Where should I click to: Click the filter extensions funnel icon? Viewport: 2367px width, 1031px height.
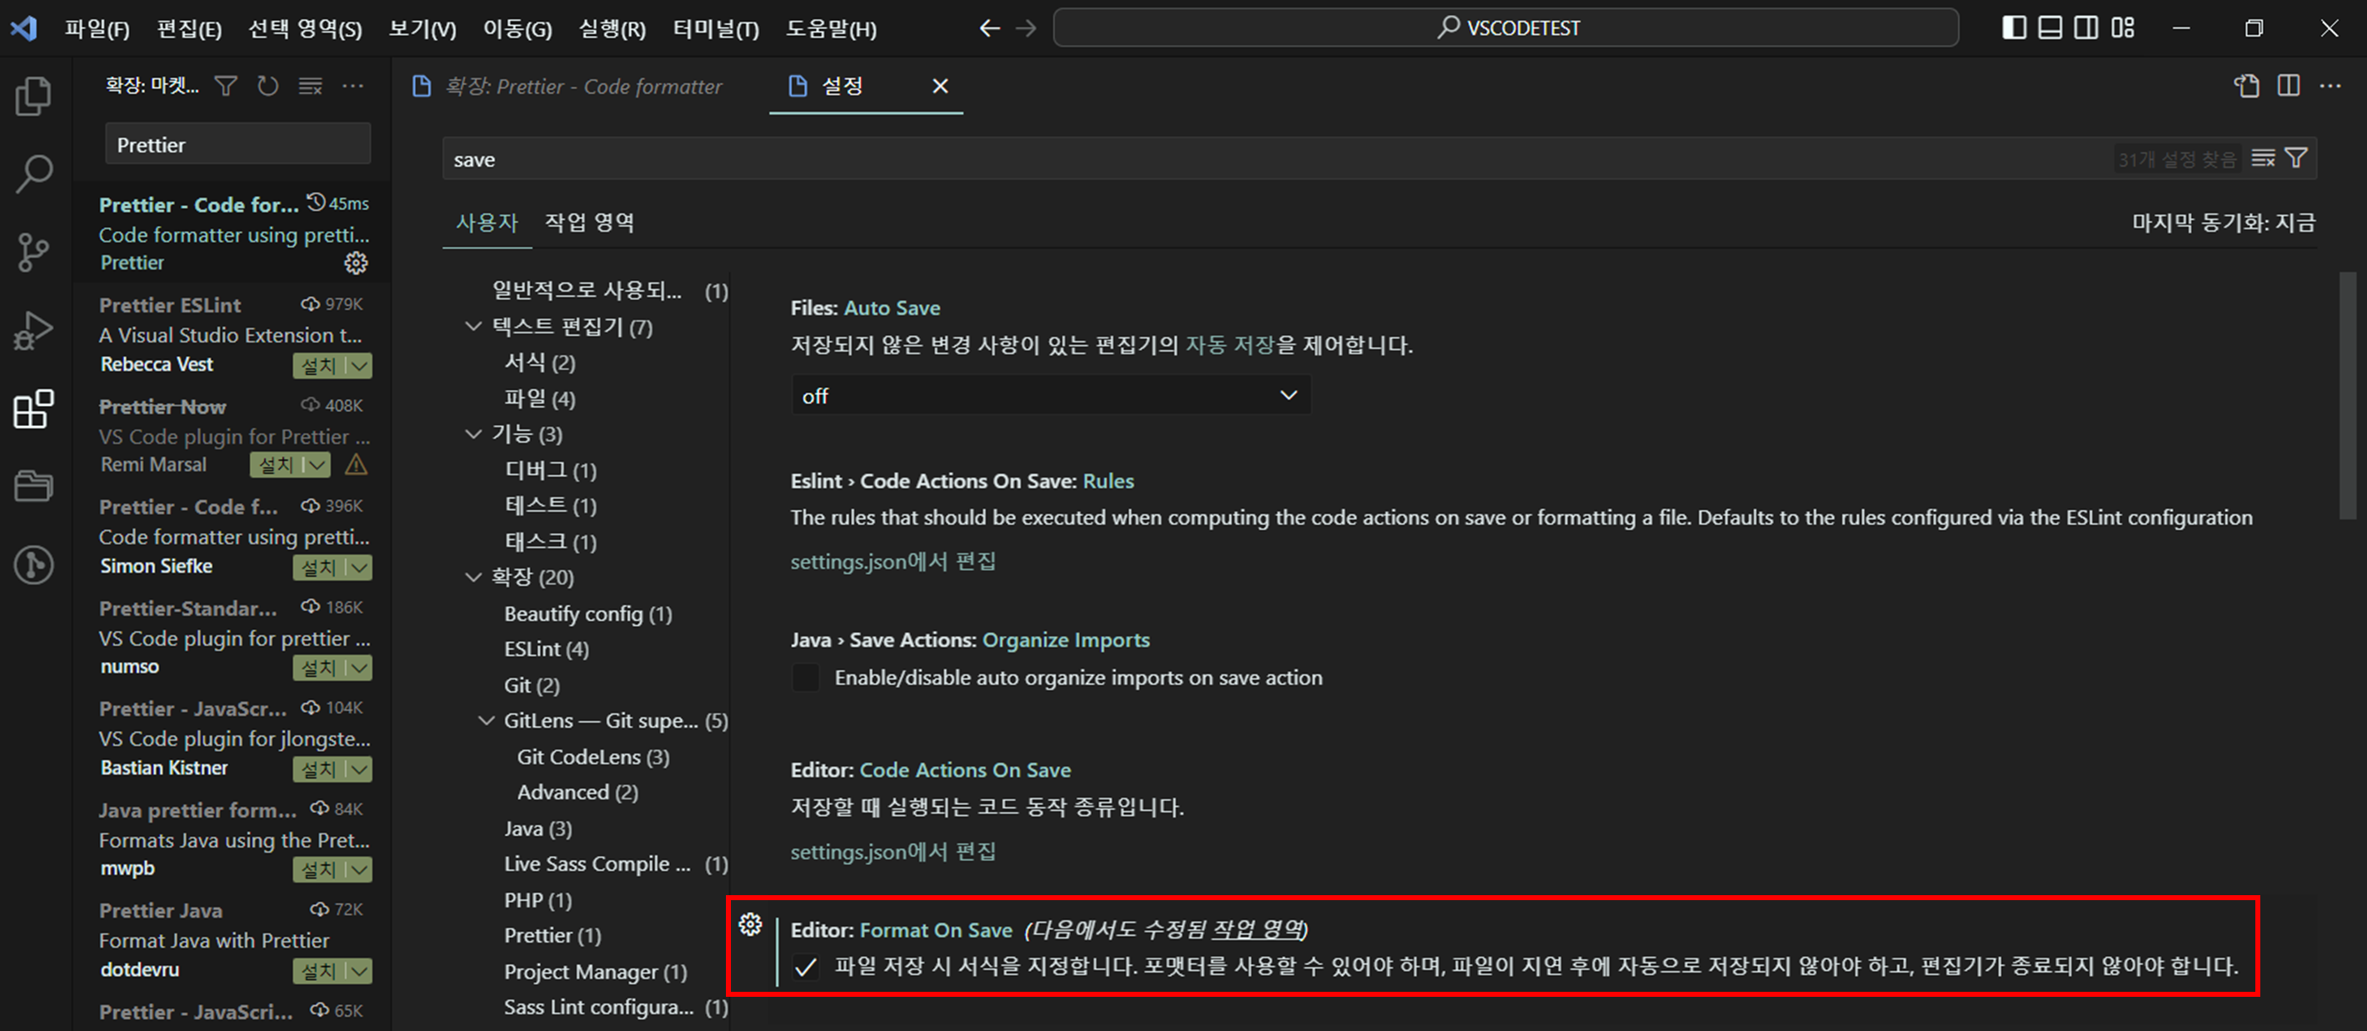(225, 87)
